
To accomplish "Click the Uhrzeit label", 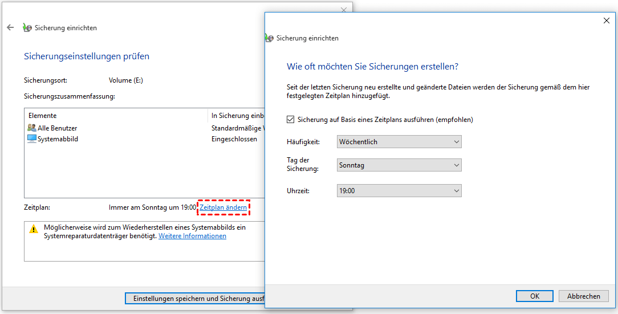I will [298, 191].
